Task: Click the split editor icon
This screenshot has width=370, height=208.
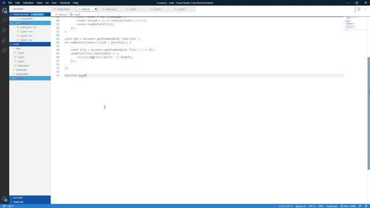Action: 358,9
